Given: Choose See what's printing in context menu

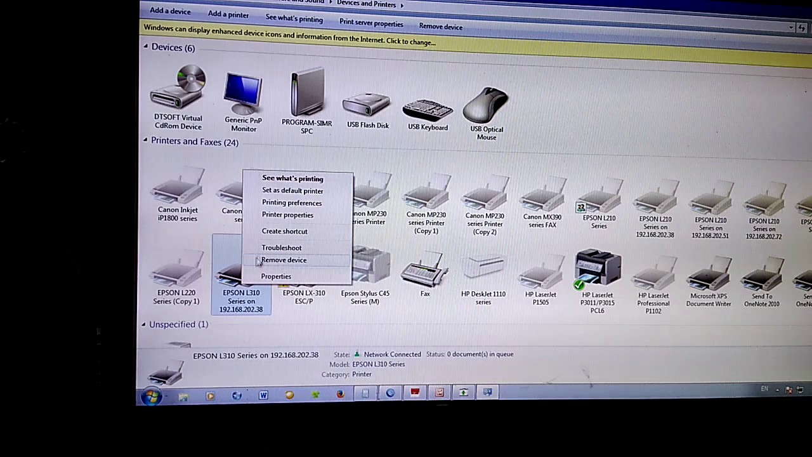Looking at the screenshot, I should [x=292, y=178].
